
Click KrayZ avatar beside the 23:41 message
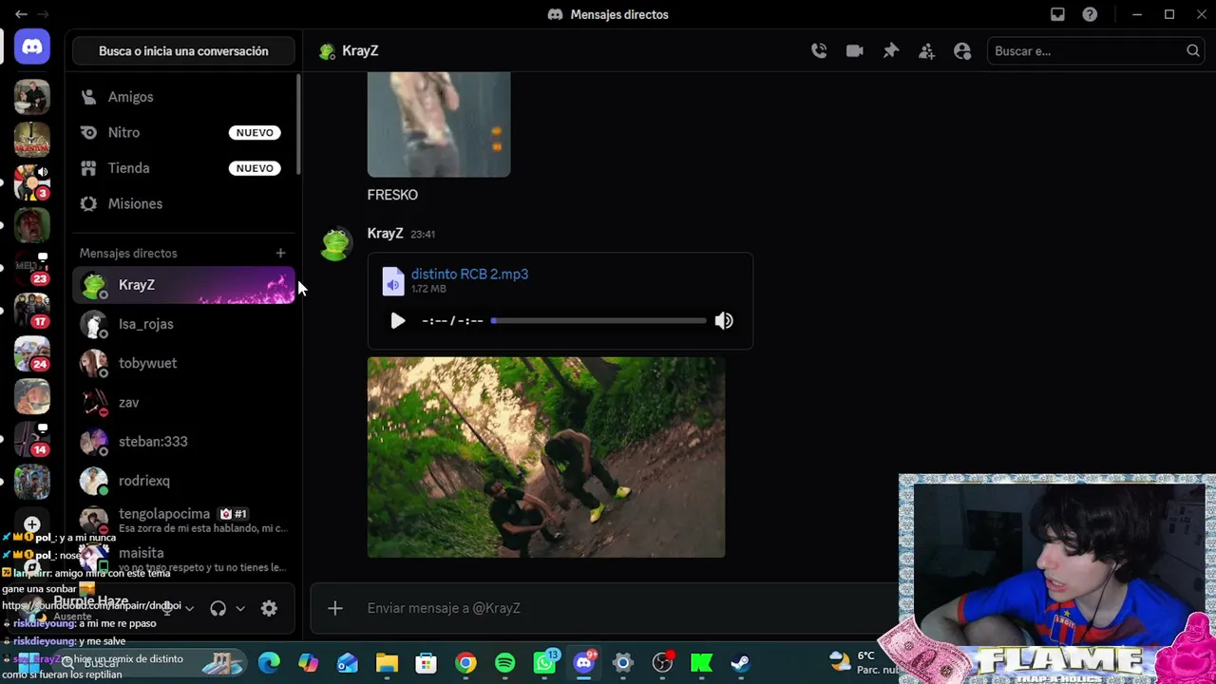(335, 245)
